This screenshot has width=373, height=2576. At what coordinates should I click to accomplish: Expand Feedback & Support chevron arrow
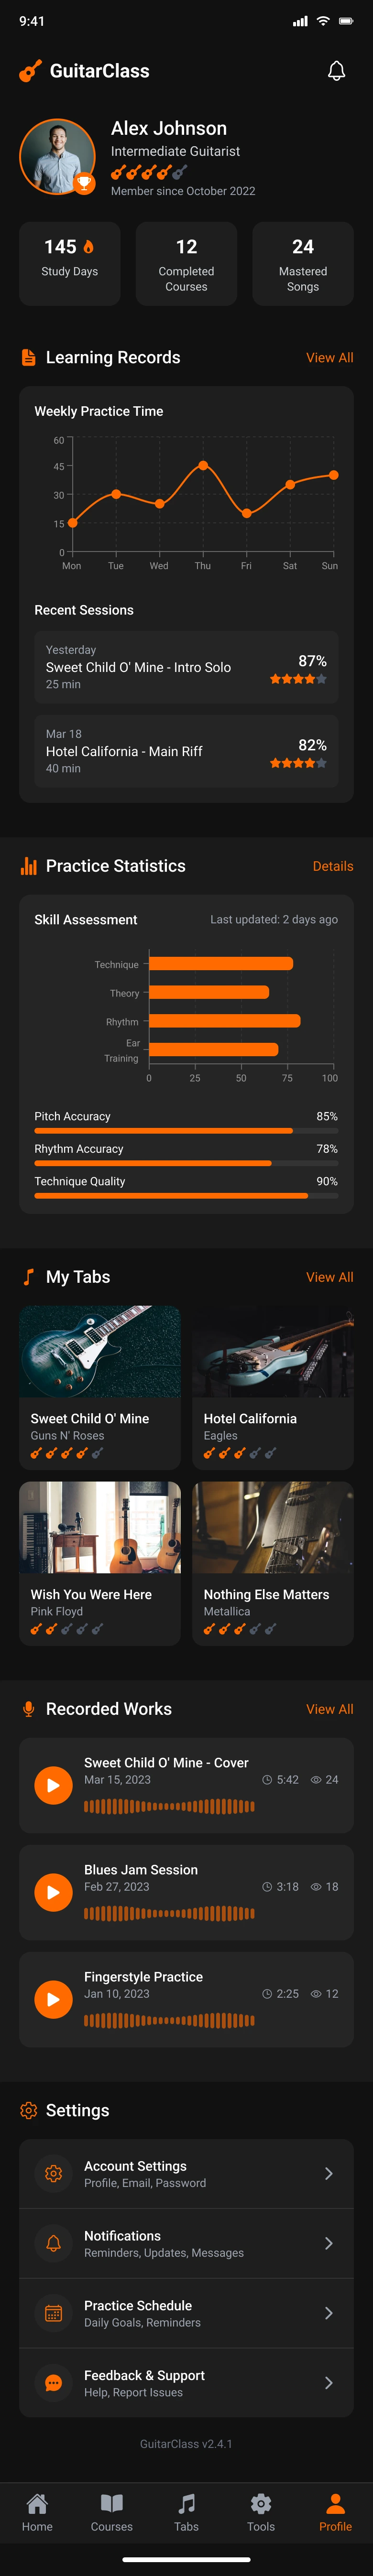(328, 2383)
